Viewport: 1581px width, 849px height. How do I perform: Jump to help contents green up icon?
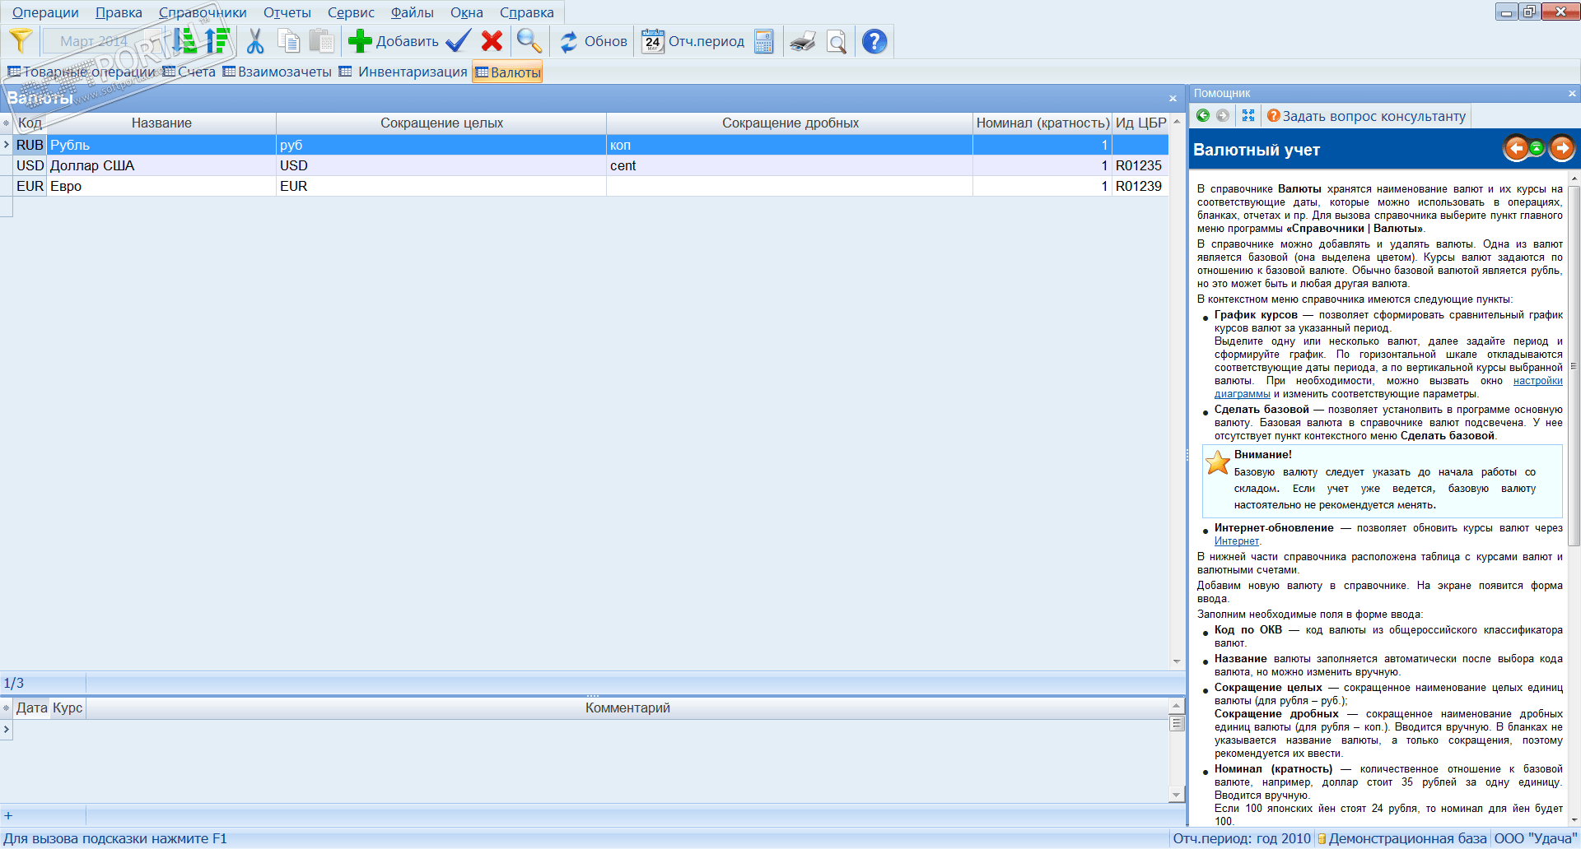(x=1537, y=148)
